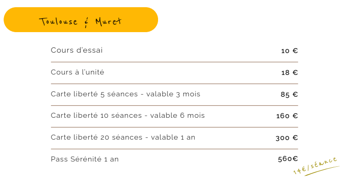
Task: Click the word Muret in the banner
Action: [108, 21]
